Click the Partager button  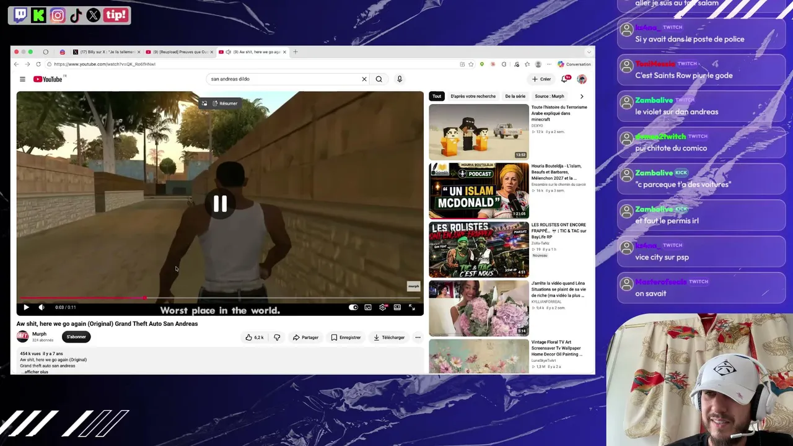point(305,338)
